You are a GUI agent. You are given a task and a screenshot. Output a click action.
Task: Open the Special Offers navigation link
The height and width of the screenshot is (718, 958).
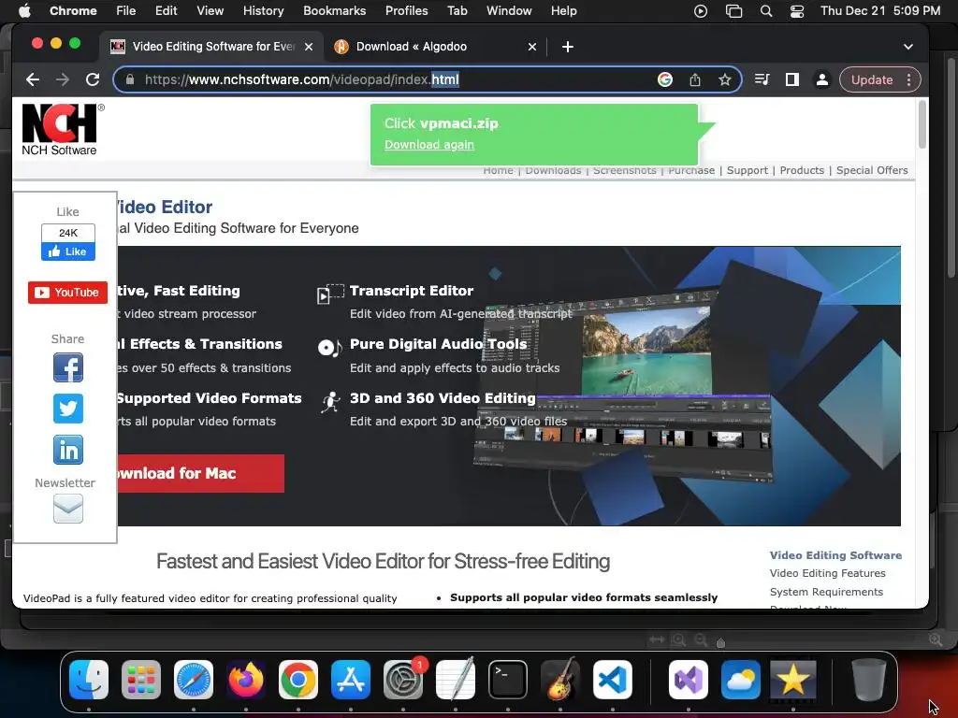point(872,170)
